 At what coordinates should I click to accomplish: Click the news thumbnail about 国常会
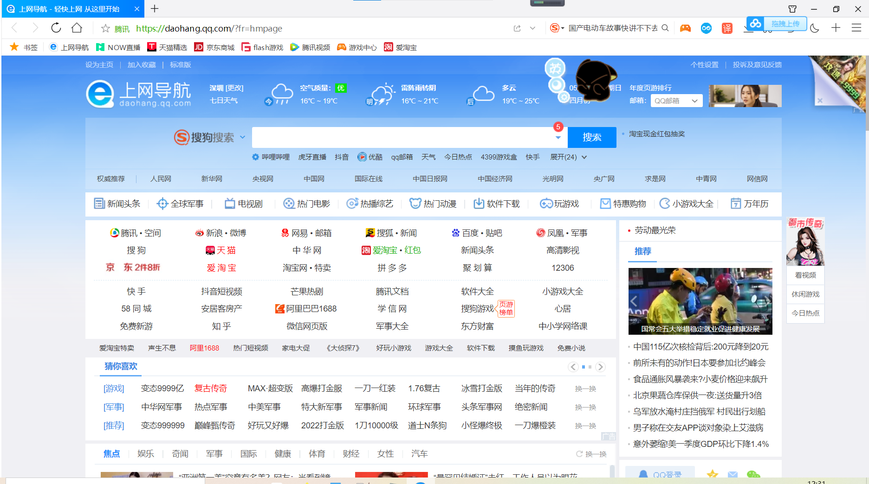[700, 301]
